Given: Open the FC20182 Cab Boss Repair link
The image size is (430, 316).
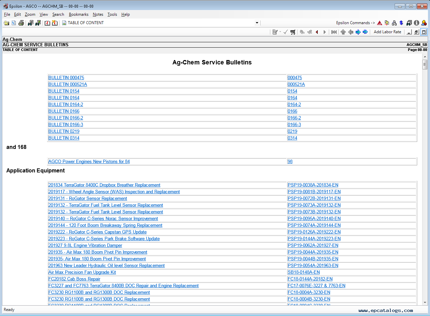Looking at the screenshot, I should click(74, 279).
